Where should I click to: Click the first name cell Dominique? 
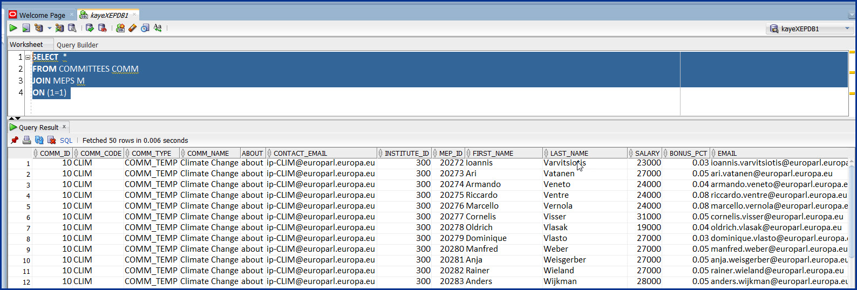tap(504, 238)
